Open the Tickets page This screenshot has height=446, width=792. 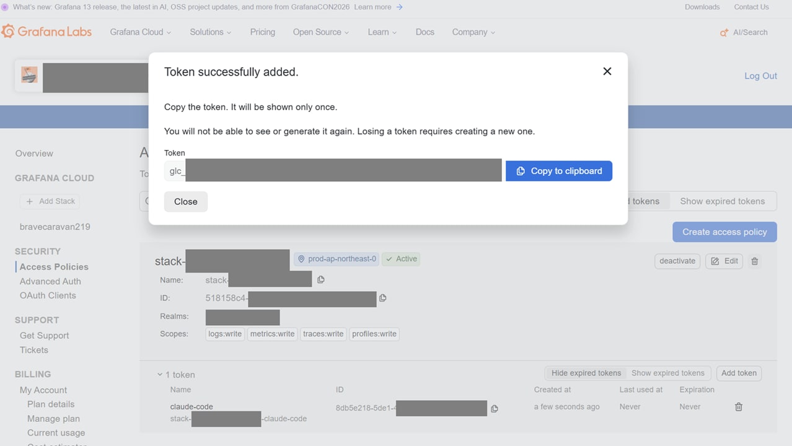[33, 350]
